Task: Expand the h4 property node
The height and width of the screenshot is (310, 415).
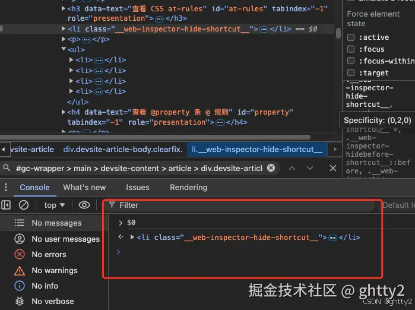Action: (64, 112)
